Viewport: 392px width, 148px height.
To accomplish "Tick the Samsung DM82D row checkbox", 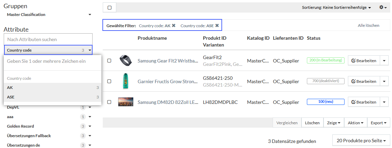I will click(109, 102).
